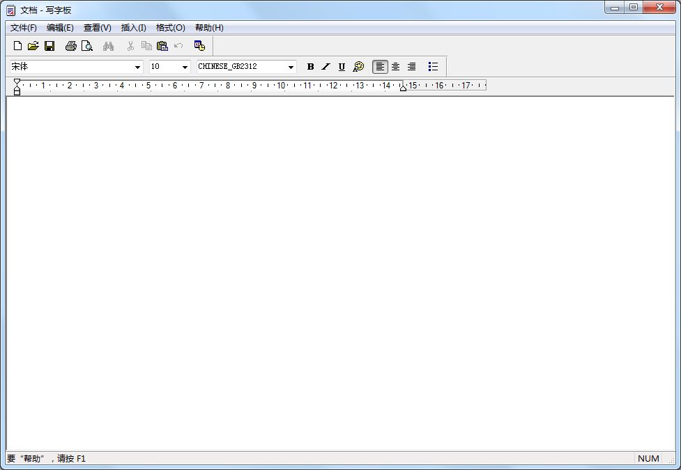The width and height of the screenshot is (681, 470).
Task: Open an existing file
Action: [33, 45]
